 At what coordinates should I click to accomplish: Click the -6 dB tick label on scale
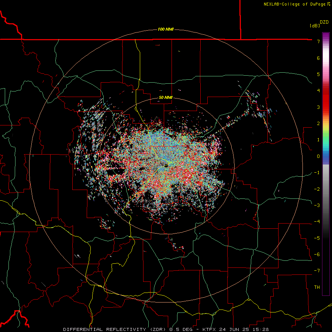coord(317,255)
